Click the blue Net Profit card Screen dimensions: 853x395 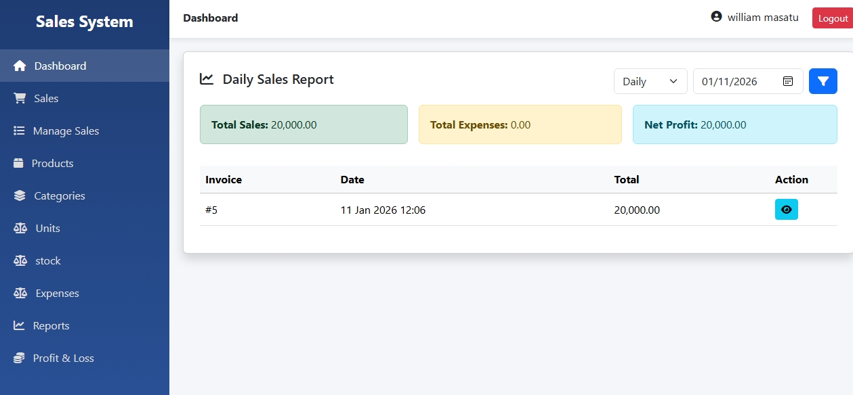(x=734, y=124)
